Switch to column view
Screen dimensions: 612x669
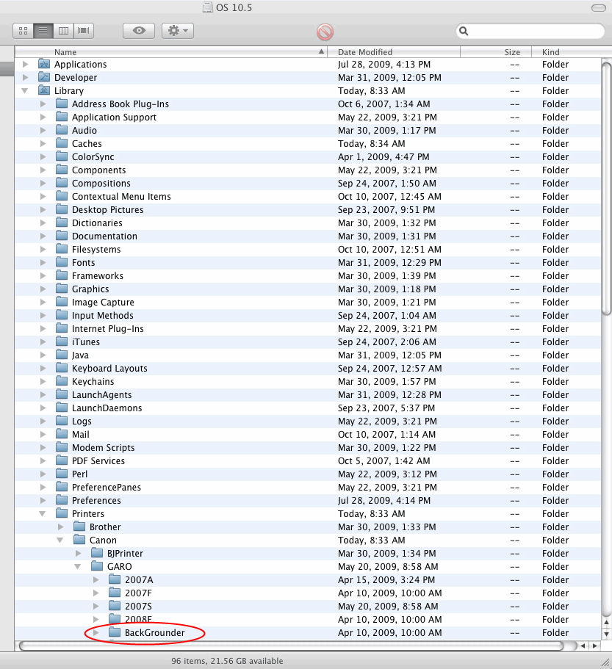tap(63, 31)
